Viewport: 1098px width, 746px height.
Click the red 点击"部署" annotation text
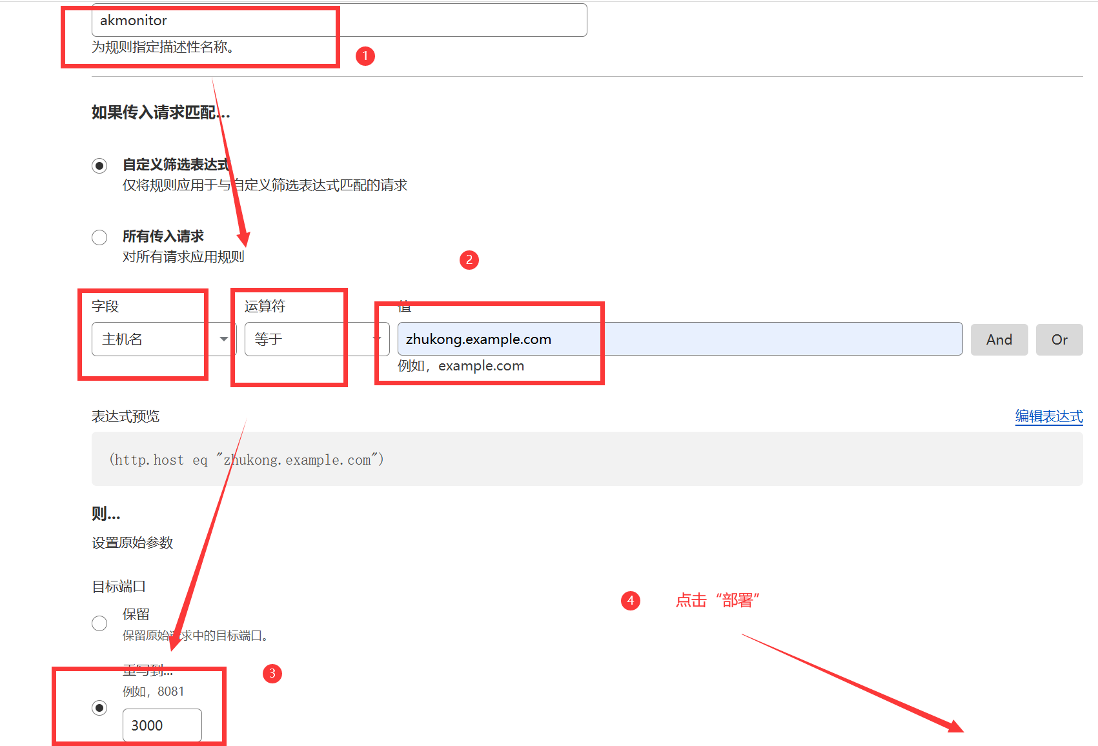point(717,601)
